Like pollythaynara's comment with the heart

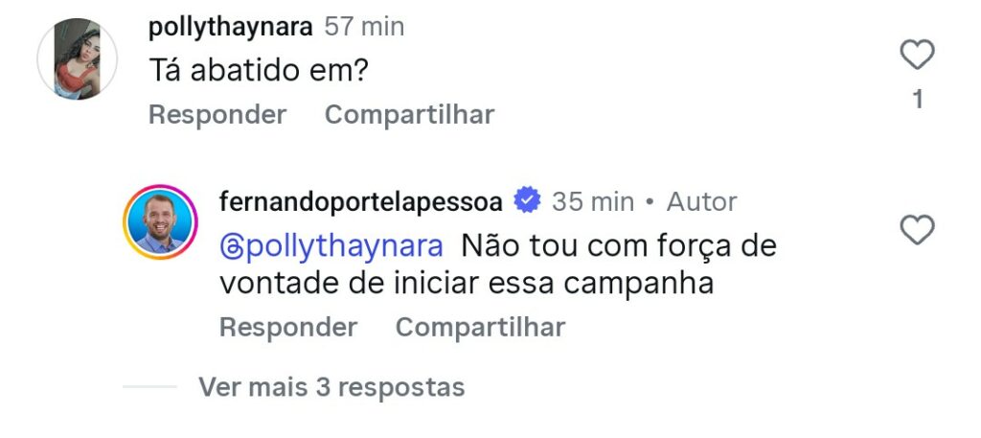tap(917, 56)
